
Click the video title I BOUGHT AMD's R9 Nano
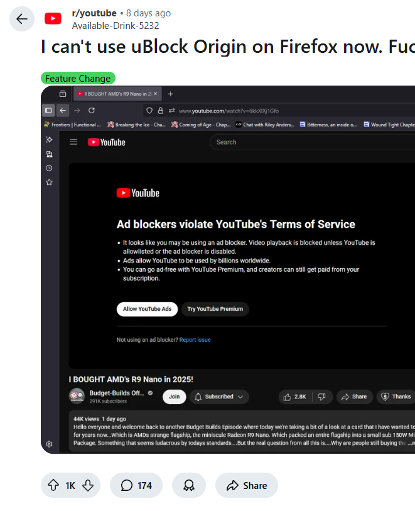(131, 379)
